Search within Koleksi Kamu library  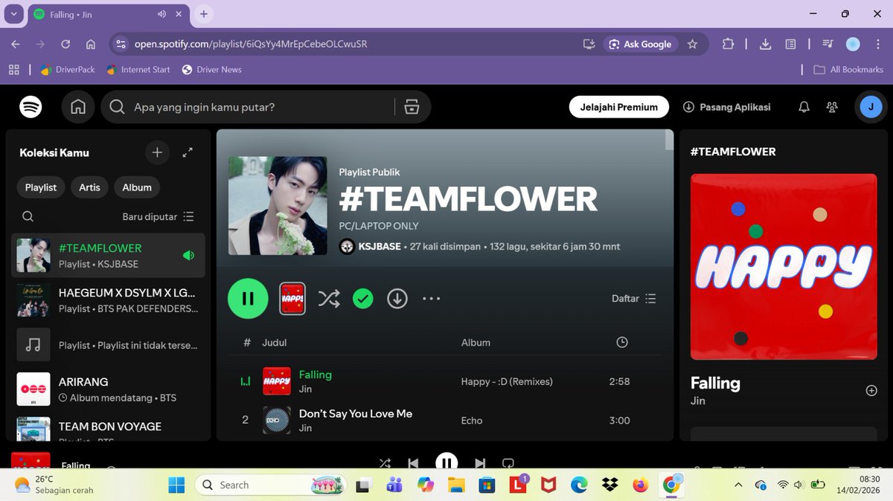click(x=28, y=217)
